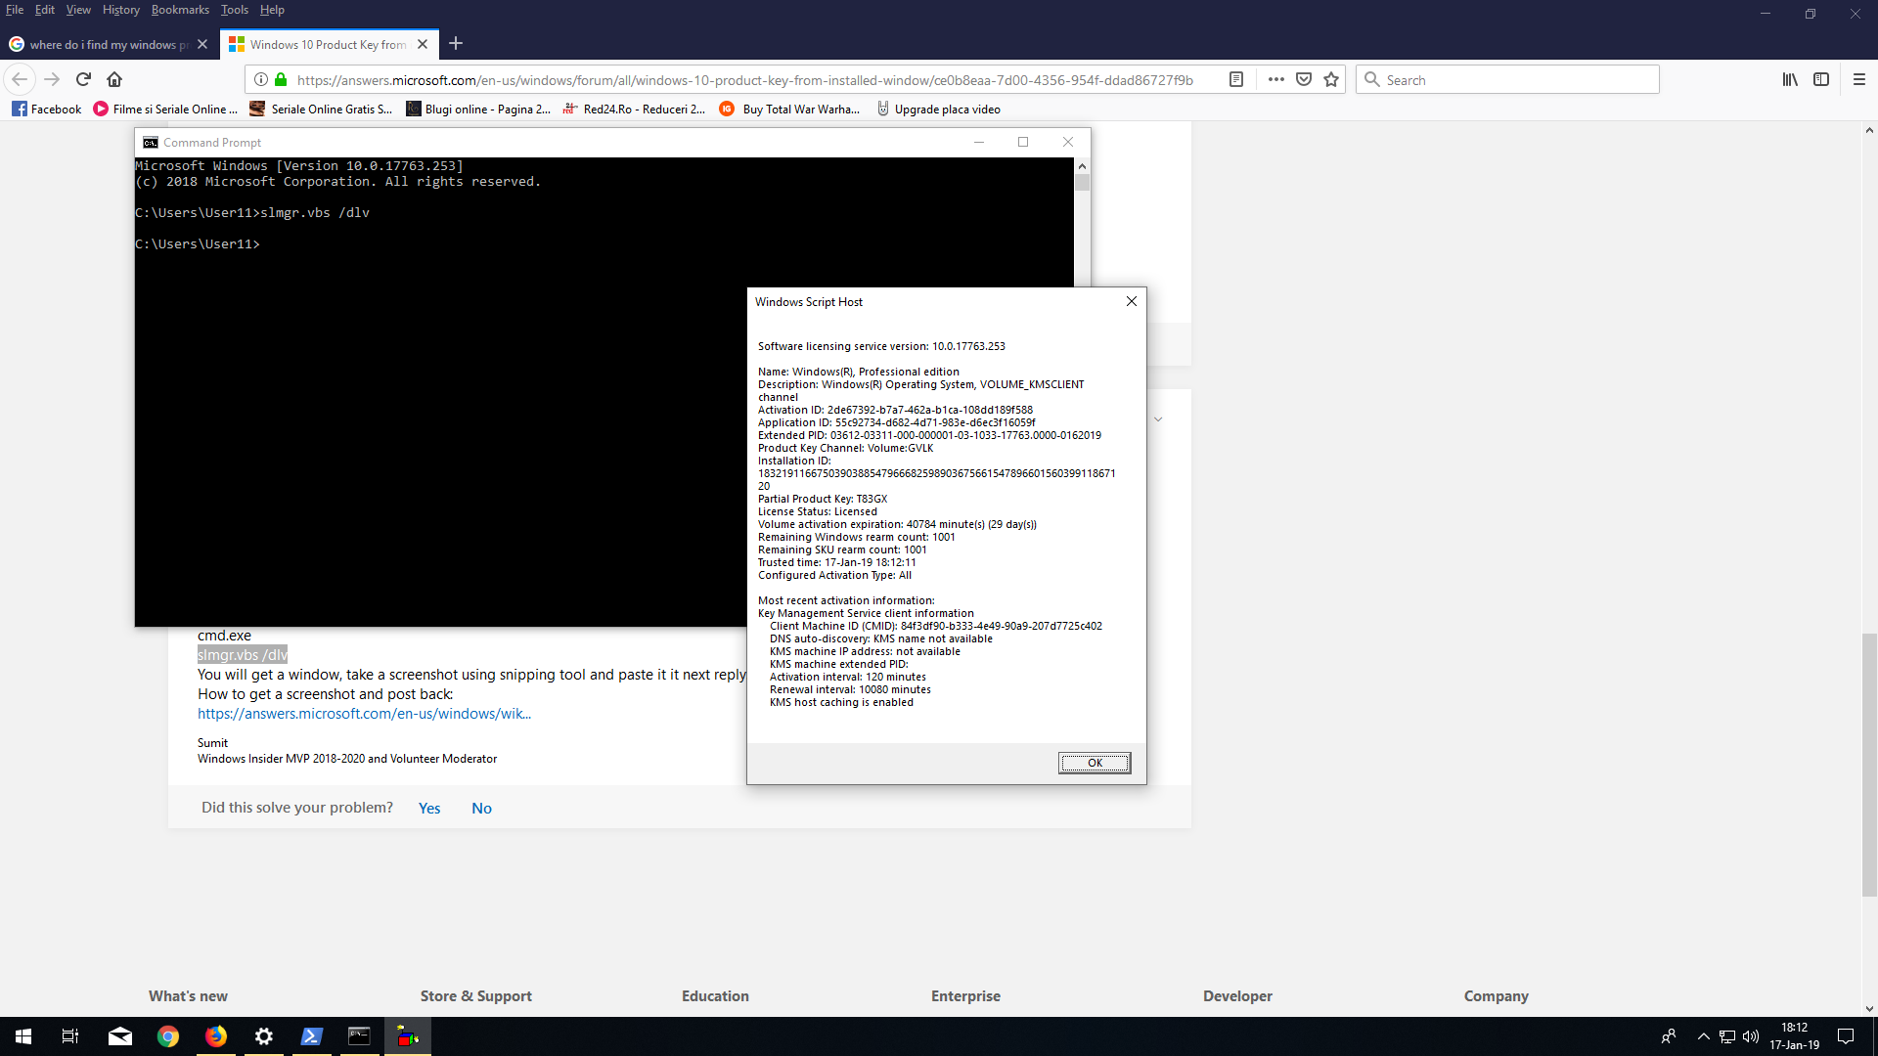Open the Facebook bookmark
Screen dimensions: 1878x1056
47,110
